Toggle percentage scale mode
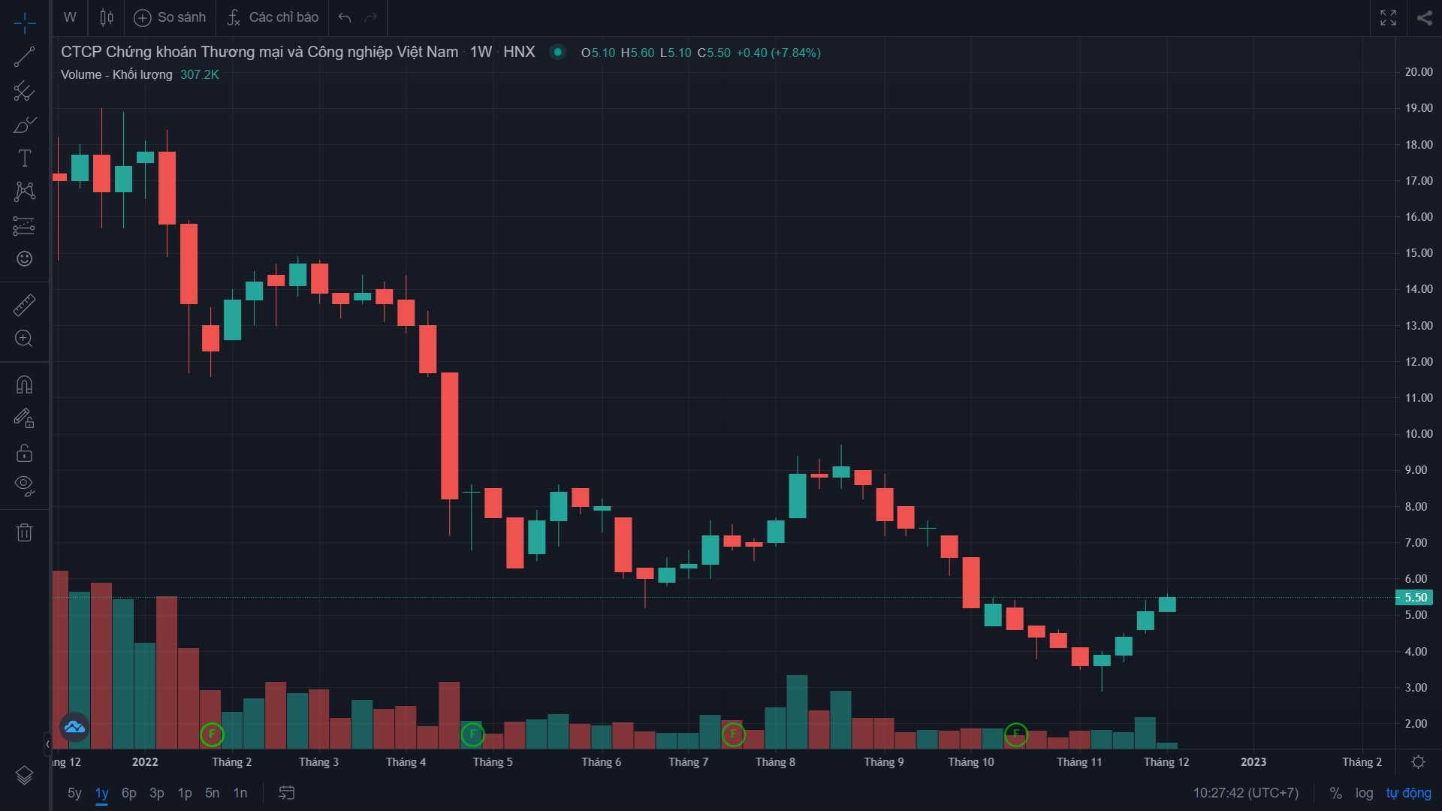The height and width of the screenshot is (811, 1442). coord(1335,793)
